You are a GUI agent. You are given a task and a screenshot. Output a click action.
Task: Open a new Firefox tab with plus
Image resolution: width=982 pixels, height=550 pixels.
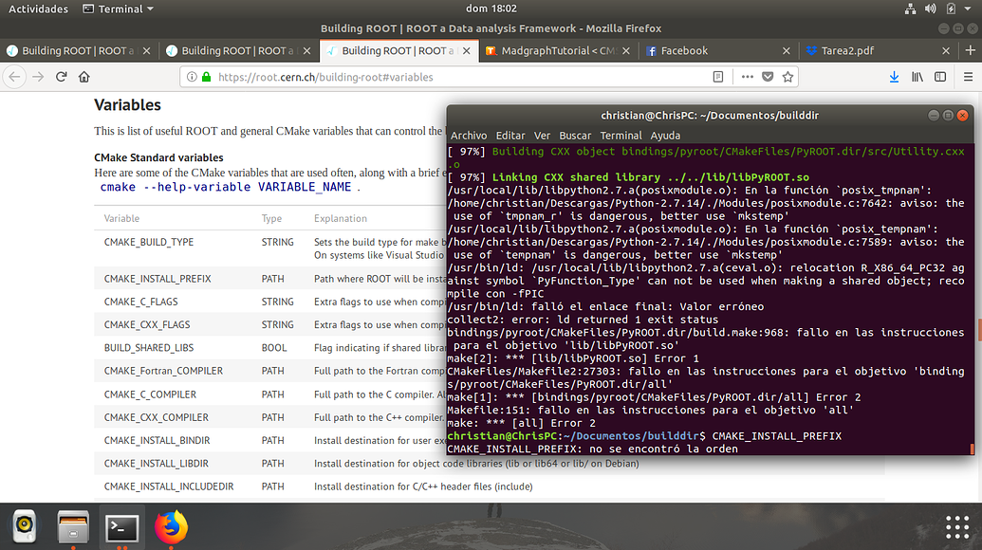[x=970, y=50]
